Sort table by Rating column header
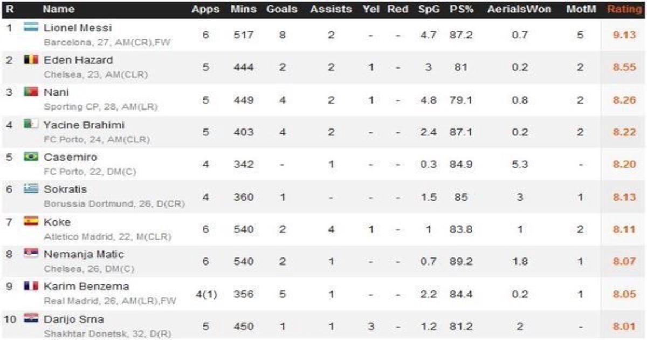 point(624,9)
